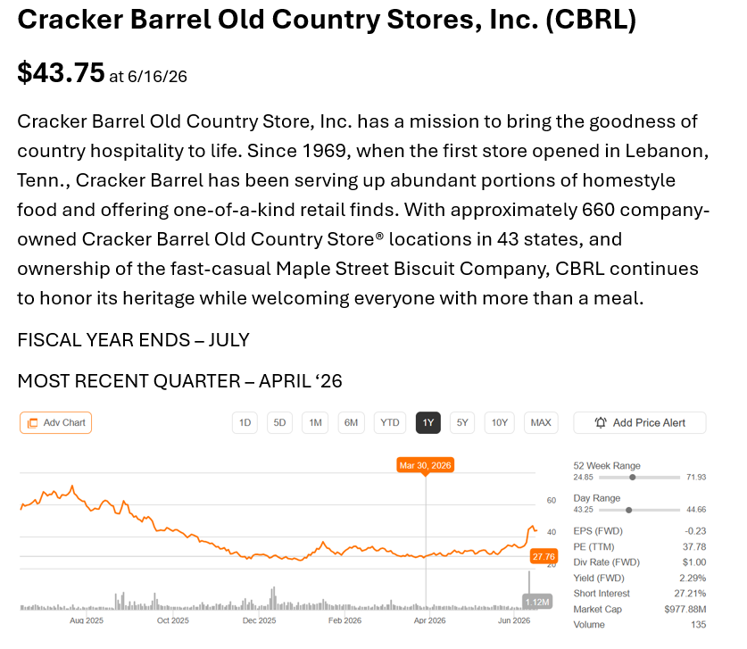Click the Market Cap value $977.88M
This screenshot has height=649, width=747.
(x=685, y=609)
